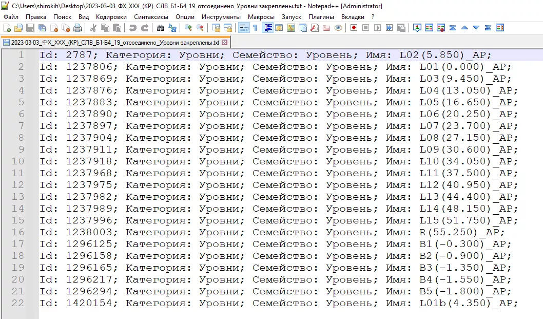Run the macro multiple times icon

[389, 28]
